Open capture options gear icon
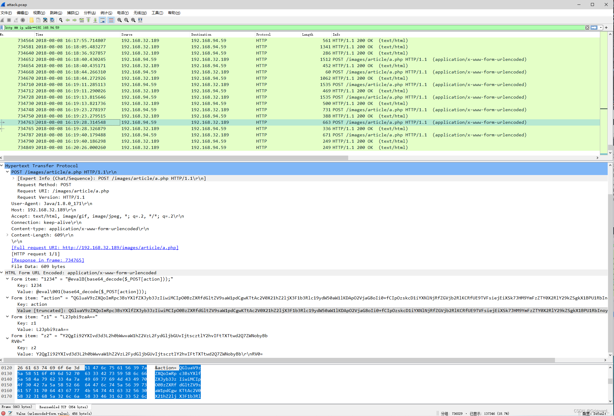The image size is (614, 416). pos(23,20)
